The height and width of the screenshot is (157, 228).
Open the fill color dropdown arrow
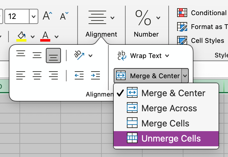[x=33, y=37]
